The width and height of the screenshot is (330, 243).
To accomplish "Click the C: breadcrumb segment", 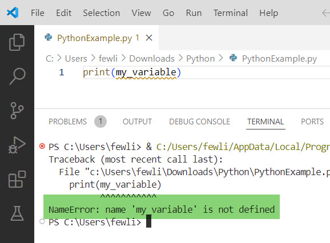I will coord(50,58).
